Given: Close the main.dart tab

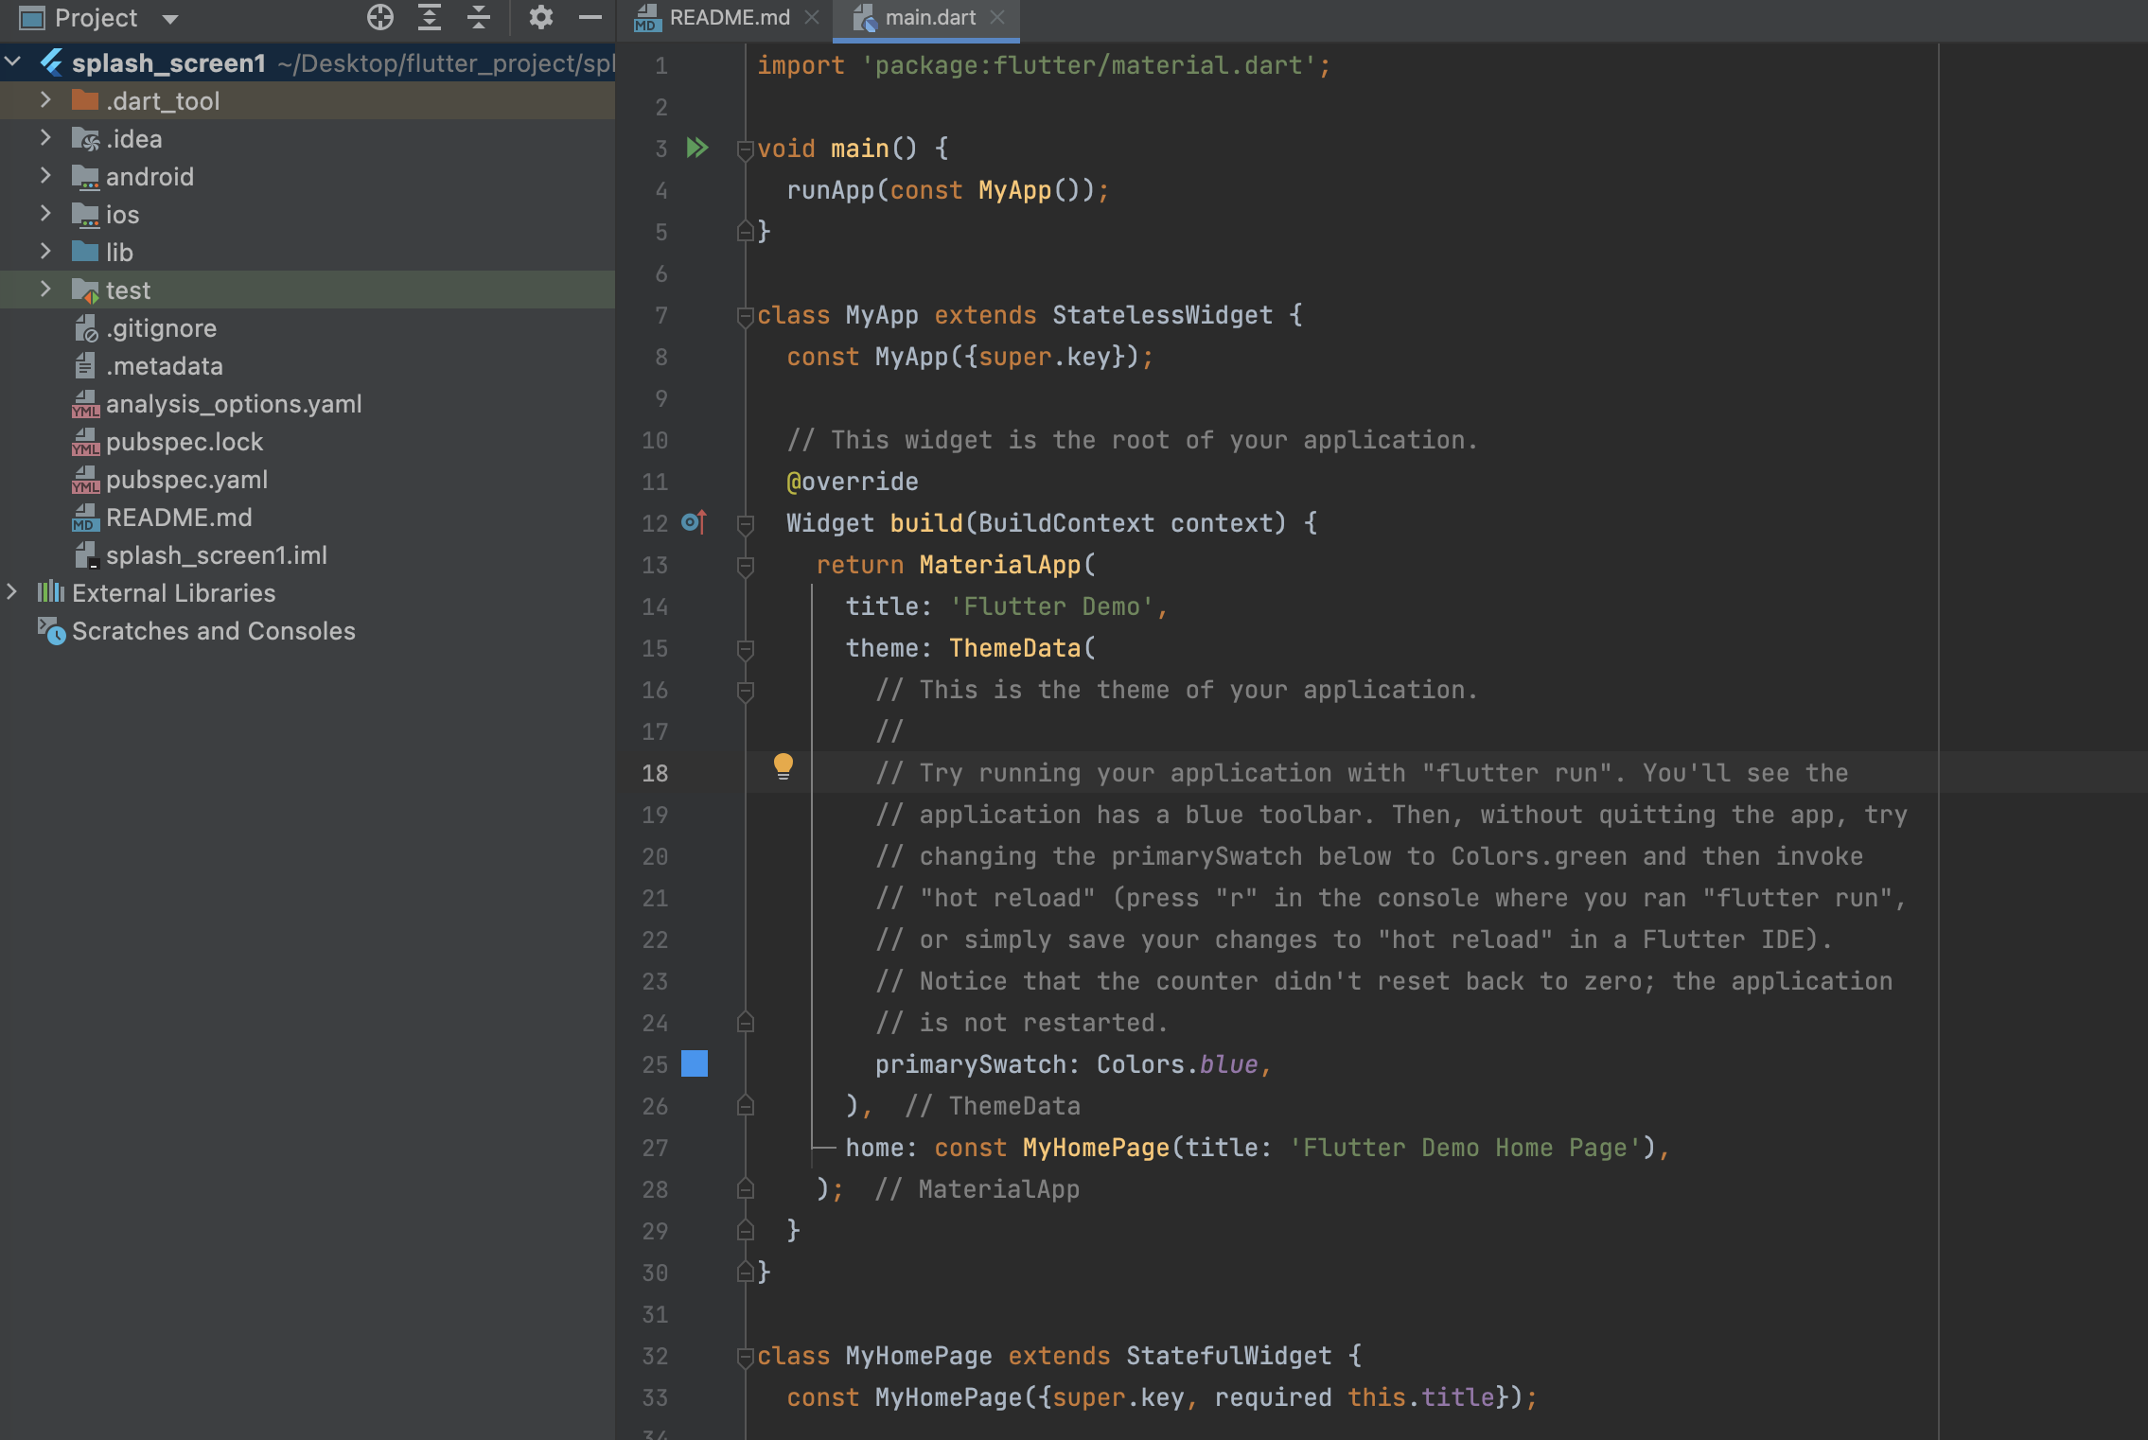Looking at the screenshot, I should 997,17.
